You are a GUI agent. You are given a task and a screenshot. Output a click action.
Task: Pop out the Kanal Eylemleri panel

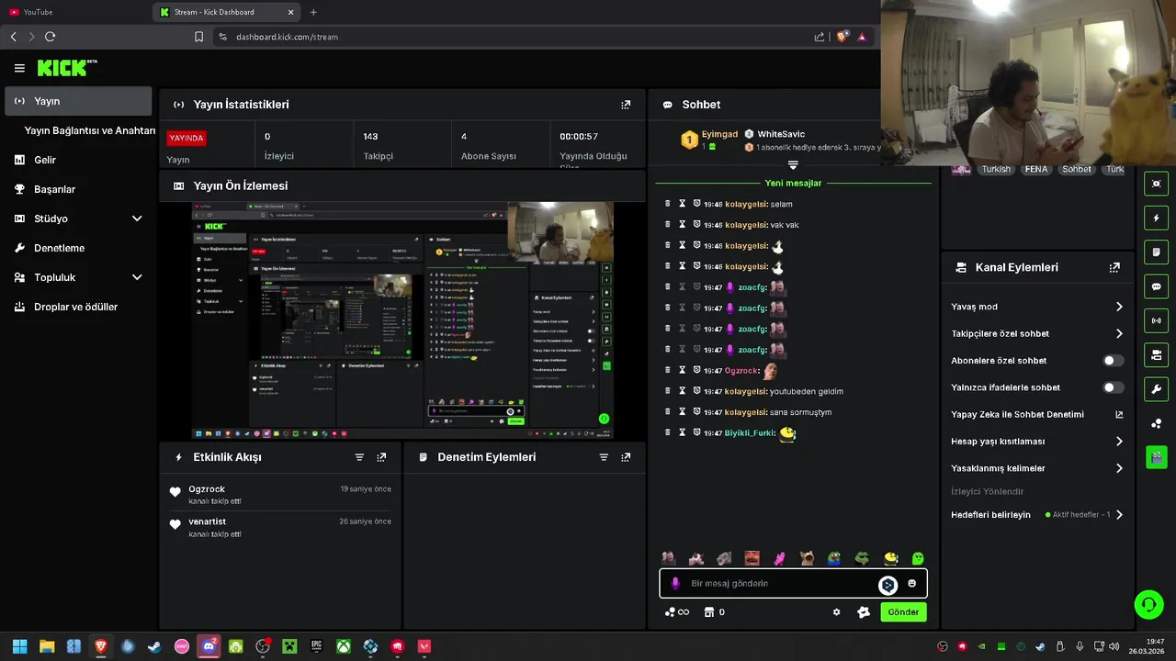point(1114,268)
